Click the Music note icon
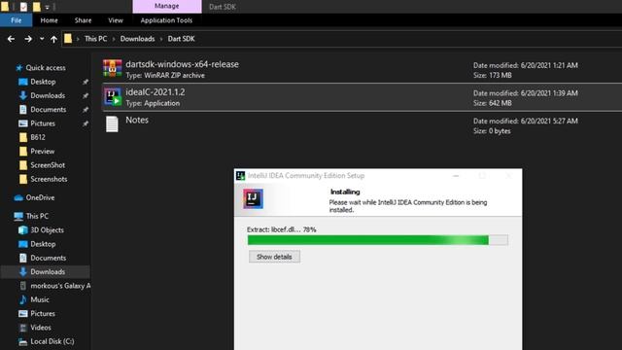 23,299
